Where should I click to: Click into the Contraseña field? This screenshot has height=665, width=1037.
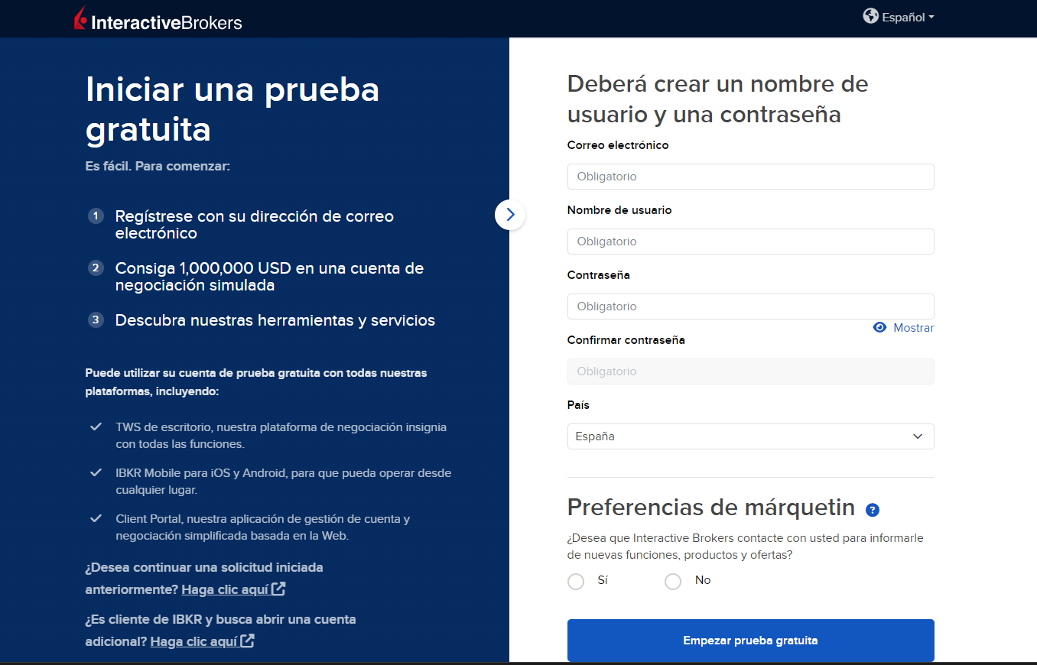click(750, 307)
